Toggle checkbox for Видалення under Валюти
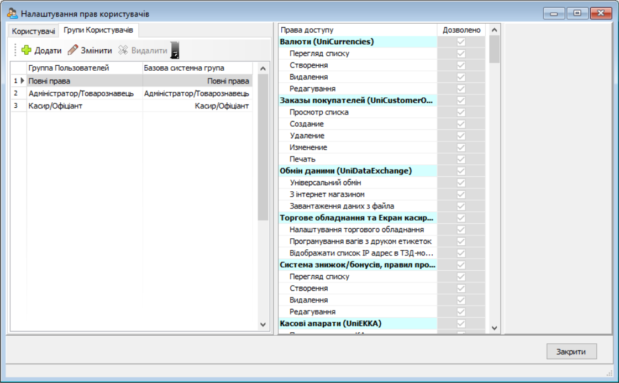This screenshot has width=619, height=383. 461,77
